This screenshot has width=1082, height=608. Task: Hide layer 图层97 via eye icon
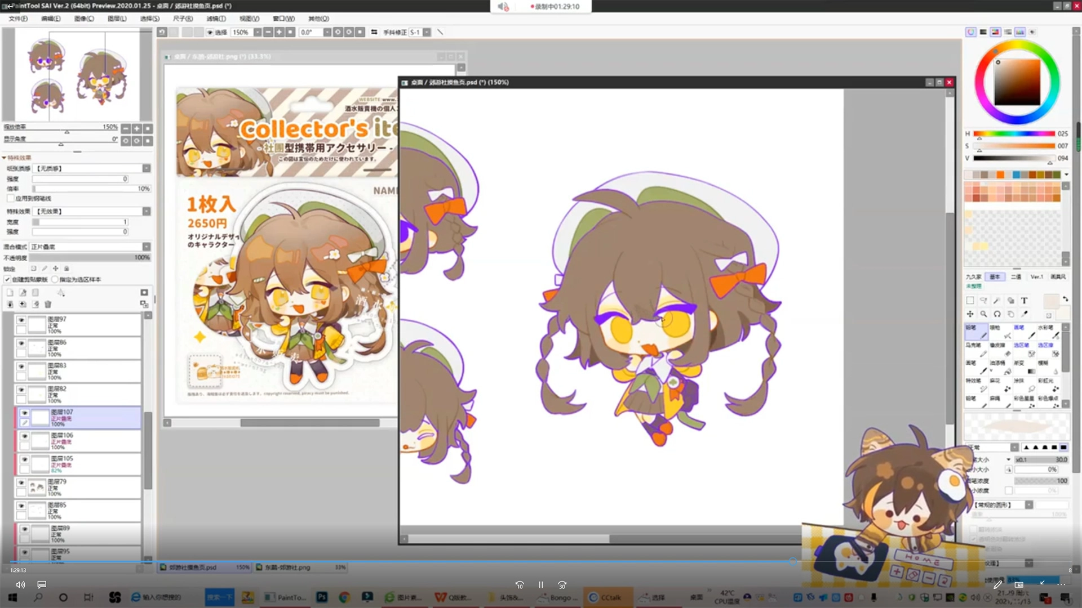pyautogui.click(x=21, y=320)
